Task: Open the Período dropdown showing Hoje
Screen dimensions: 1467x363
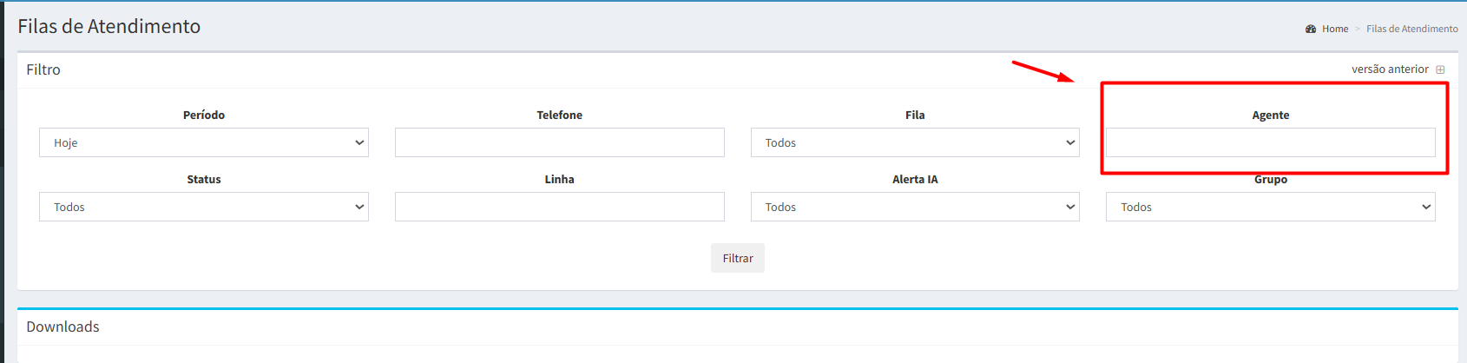Action: coord(204,142)
